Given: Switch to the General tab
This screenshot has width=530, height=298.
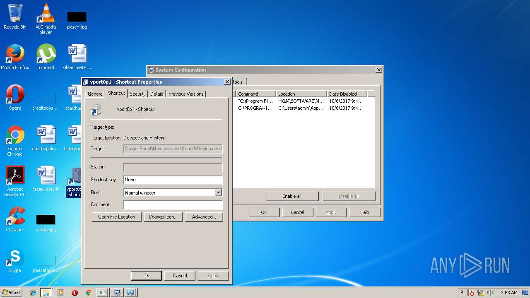Looking at the screenshot, I should coord(95,94).
